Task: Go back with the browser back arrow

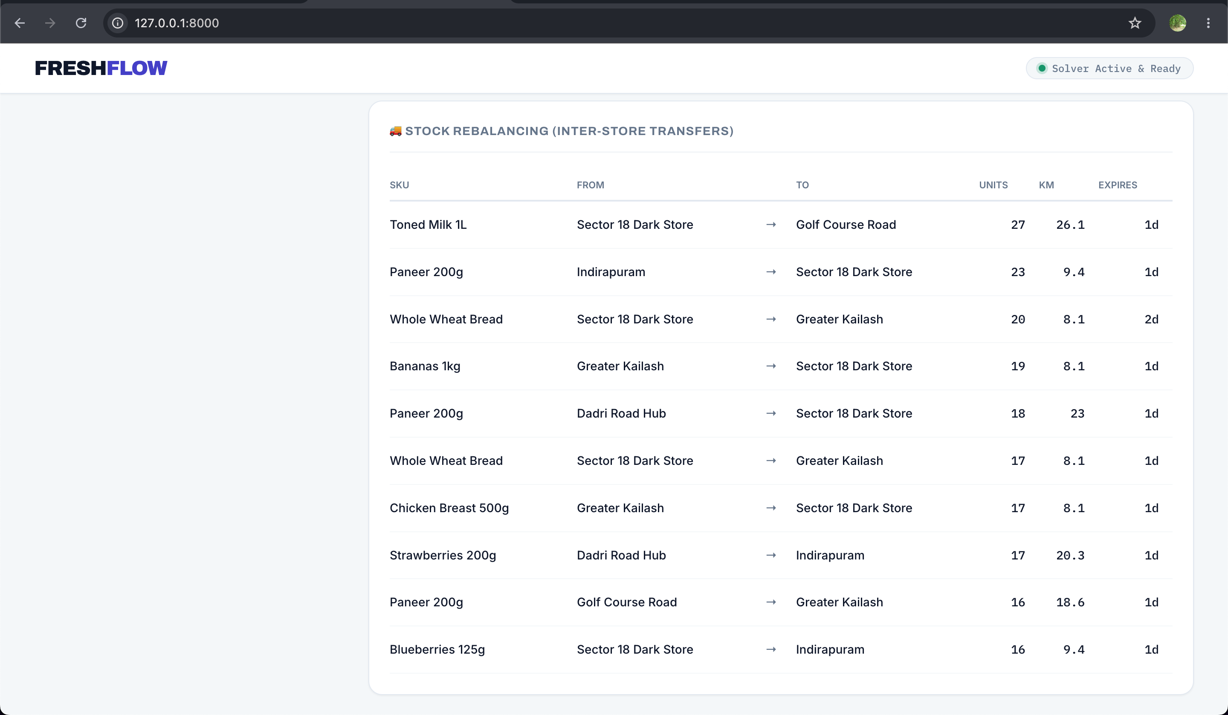Action: (20, 23)
